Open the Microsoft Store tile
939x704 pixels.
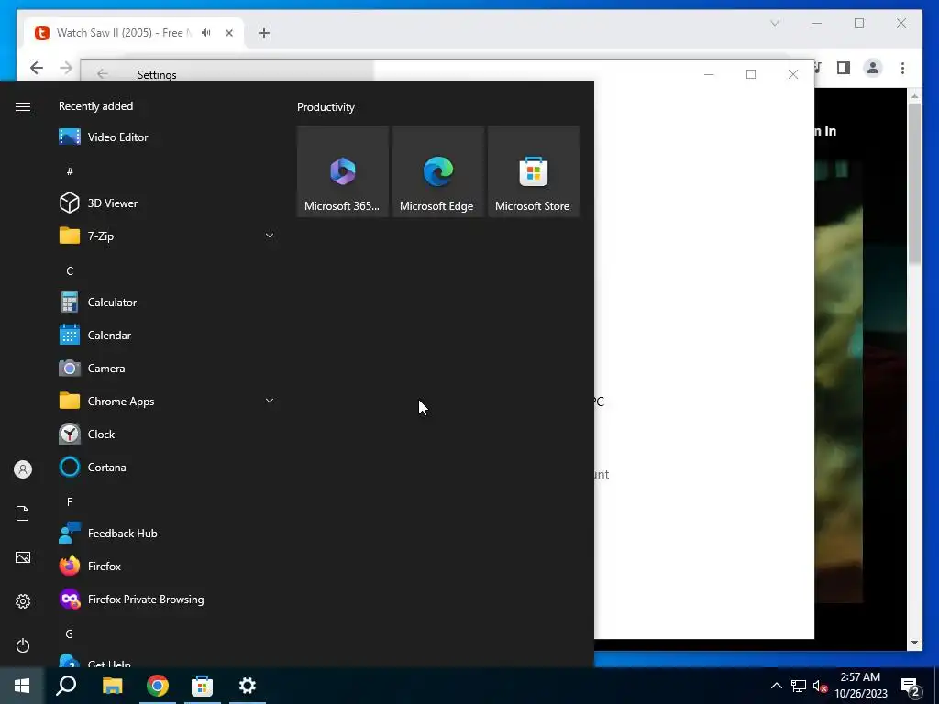tap(533, 171)
